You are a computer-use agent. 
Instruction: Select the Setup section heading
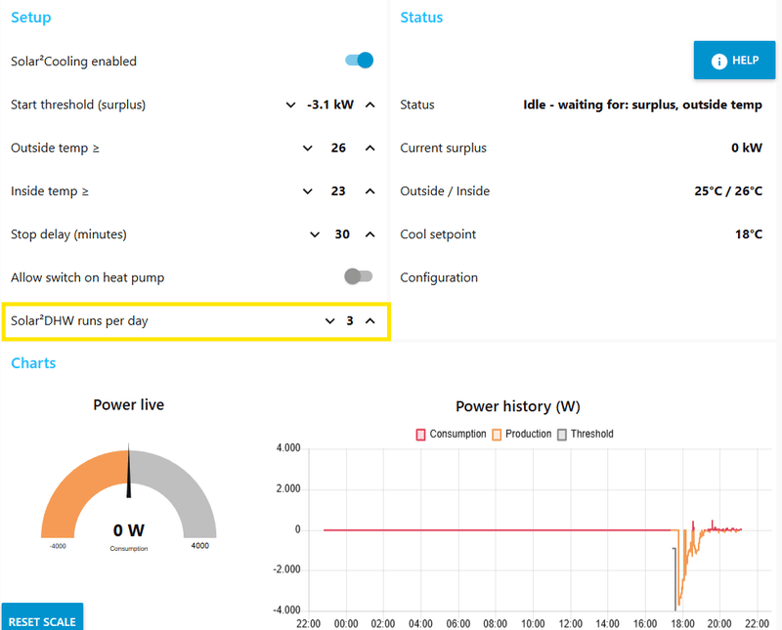31,18
